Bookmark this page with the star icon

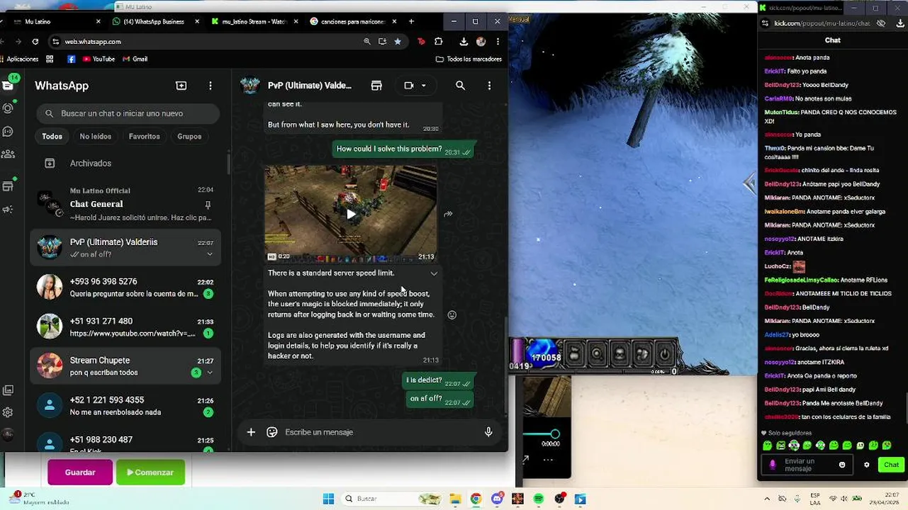tap(398, 42)
